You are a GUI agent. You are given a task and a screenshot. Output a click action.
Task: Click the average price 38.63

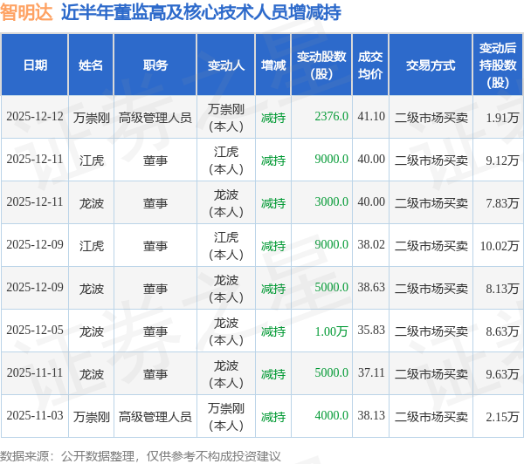click(x=371, y=288)
